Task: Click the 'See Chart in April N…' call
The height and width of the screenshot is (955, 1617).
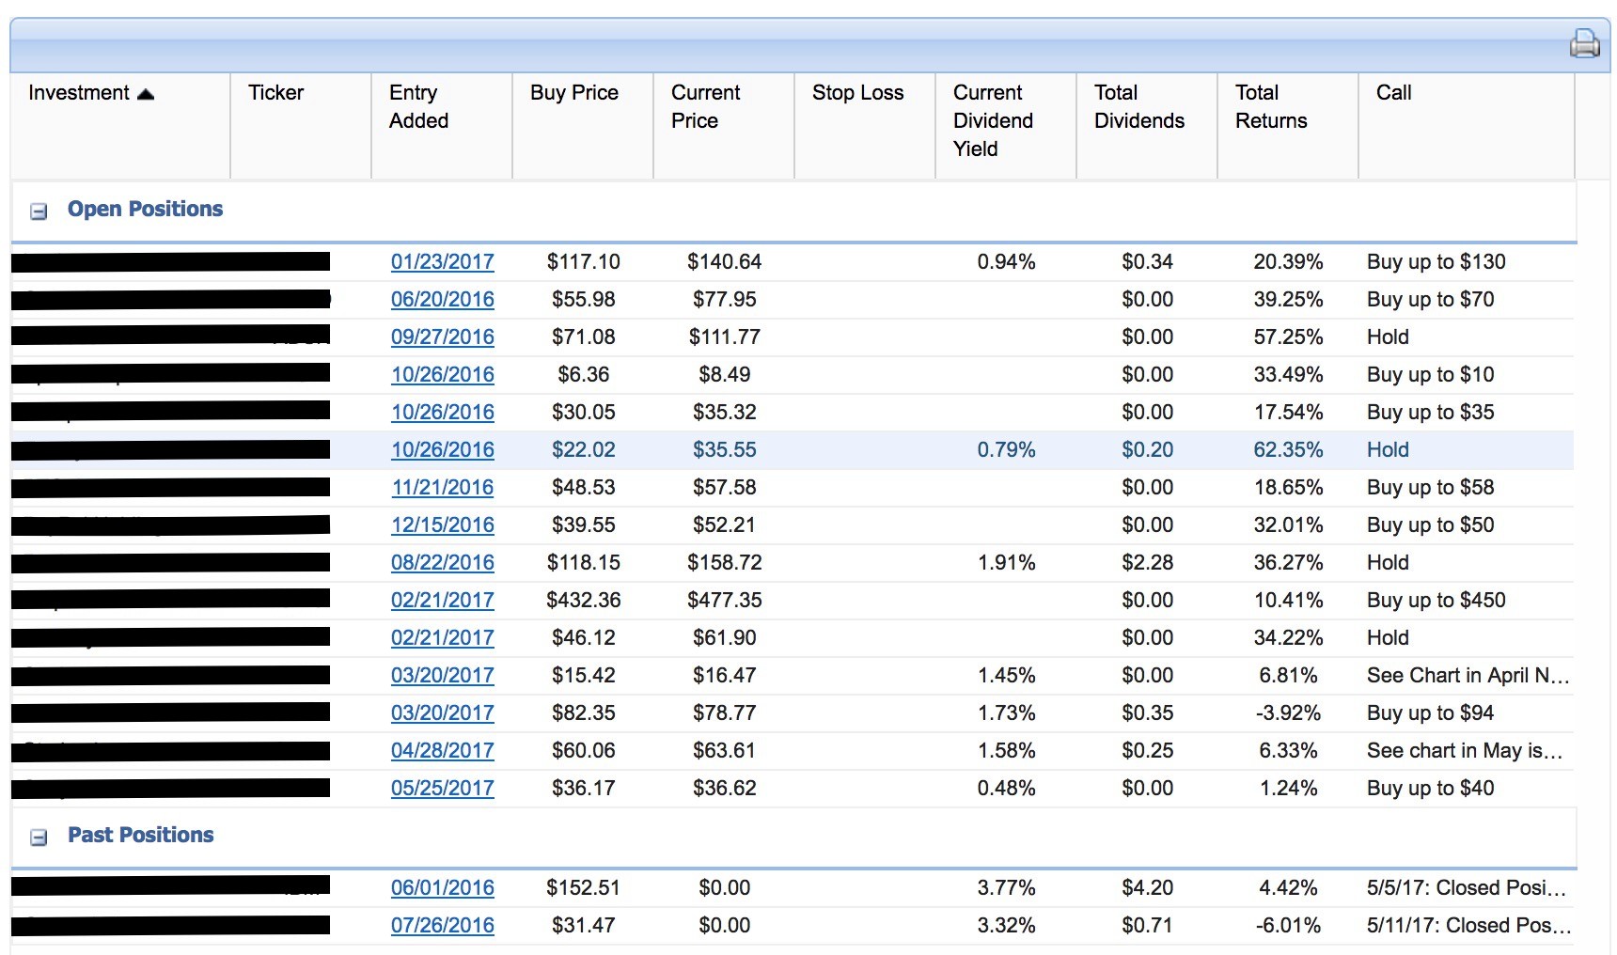Action: [1468, 676]
